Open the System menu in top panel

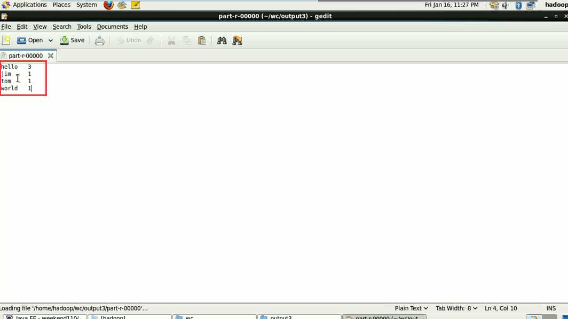coord(86,5)
